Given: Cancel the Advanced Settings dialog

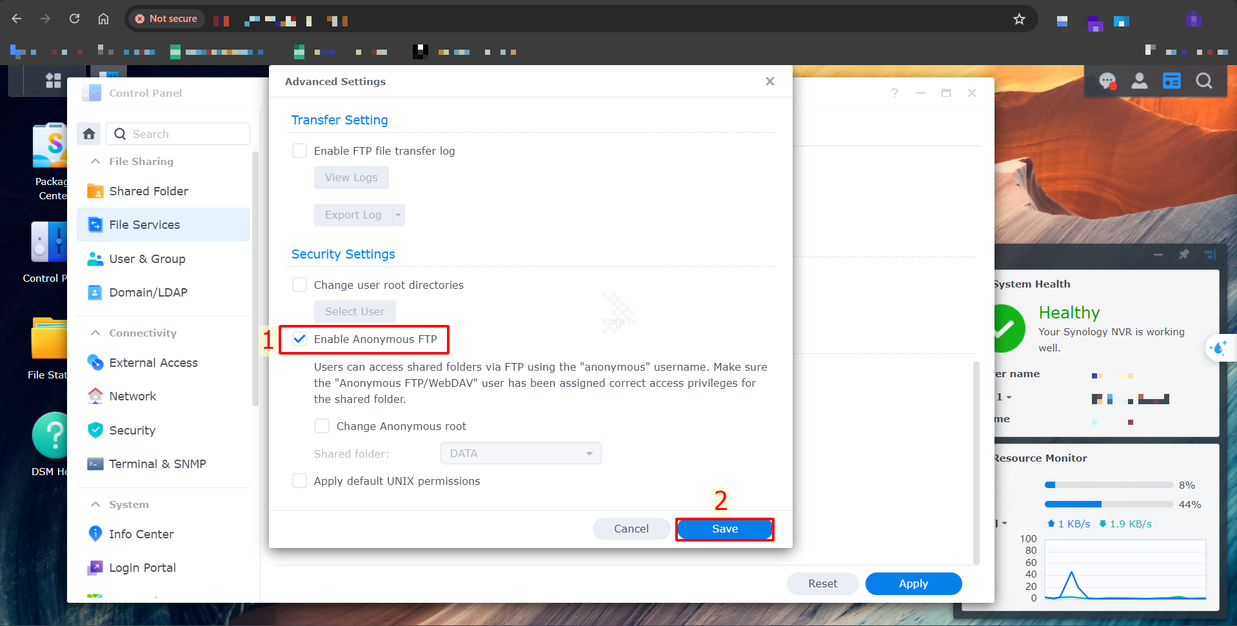Looking at the screenshot, I should pos(631,529).
